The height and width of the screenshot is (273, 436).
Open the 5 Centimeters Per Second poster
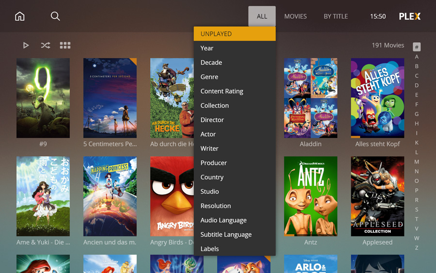[x=110, y=98]
